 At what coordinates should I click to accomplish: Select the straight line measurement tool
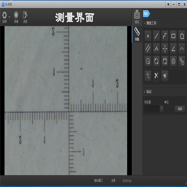[x=156, y=36]
